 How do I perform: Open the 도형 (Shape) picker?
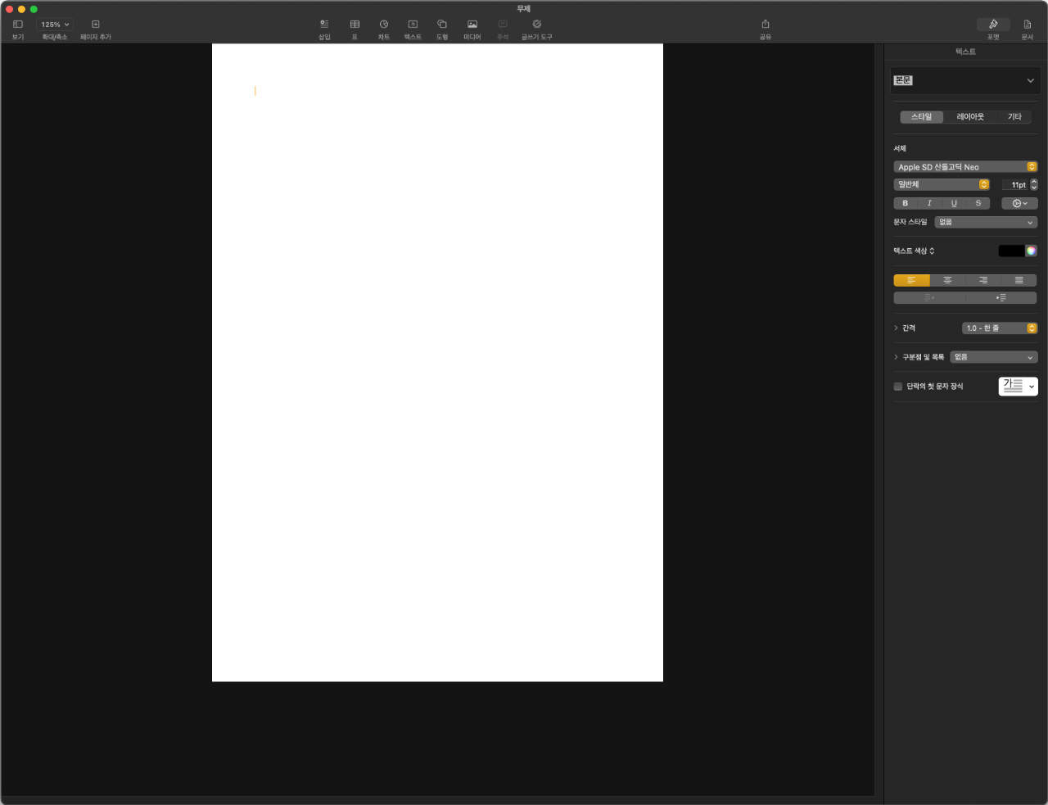coord(442,25)
